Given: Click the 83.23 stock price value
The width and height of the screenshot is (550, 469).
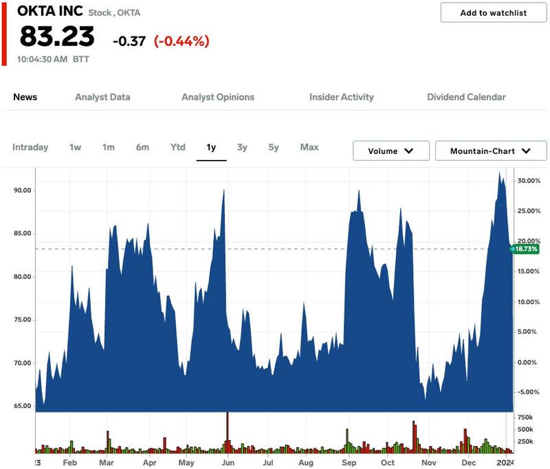Looking at the screenshot, I should pyautogui.click(x=57, y=36).
